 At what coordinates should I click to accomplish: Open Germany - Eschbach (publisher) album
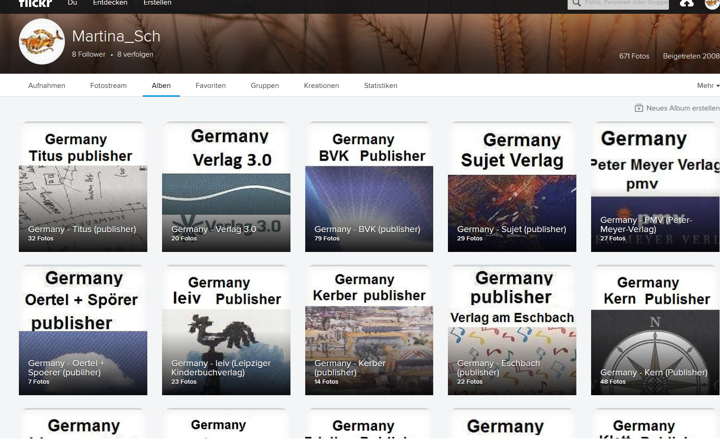coord(512,330)
